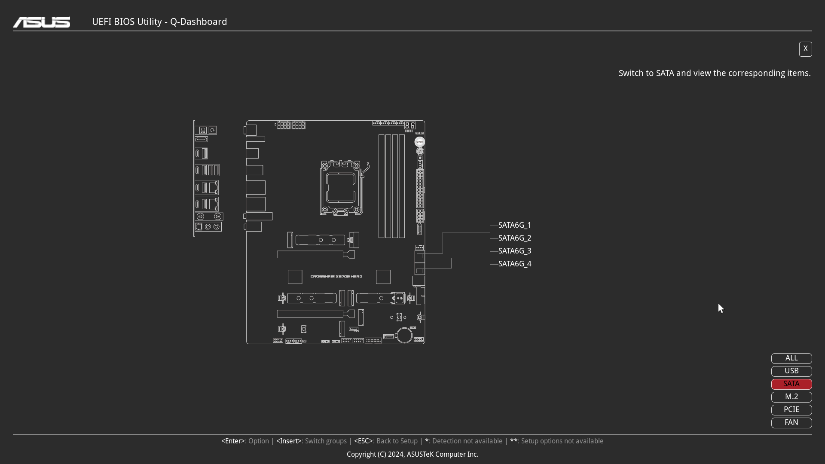This screenshot has height=464, width=825.
Task: Show all connectors with the ALL button
Action: click(791, 358)
